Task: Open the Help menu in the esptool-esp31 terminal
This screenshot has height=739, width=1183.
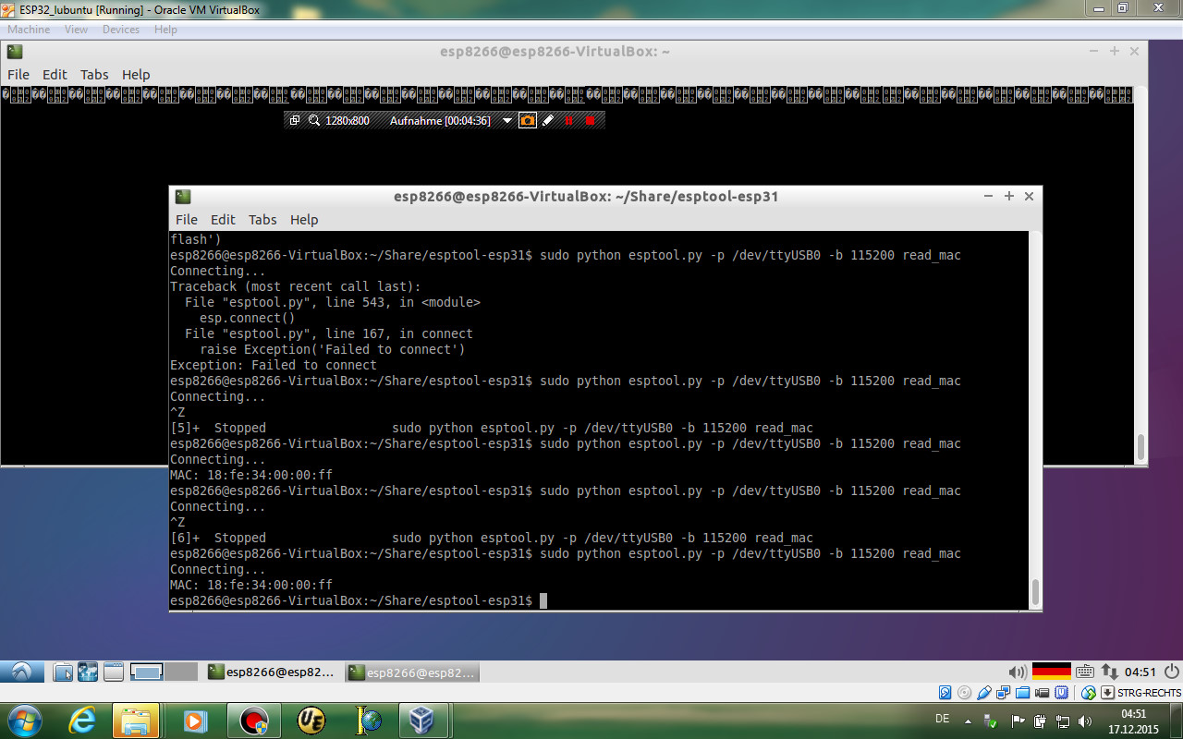Action: pyautogui.click(x=304, y=220)
